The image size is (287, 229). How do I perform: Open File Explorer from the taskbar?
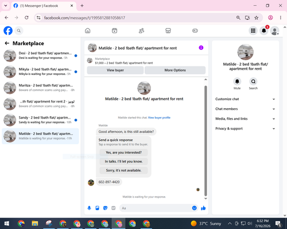pyautogui.click(x=35, y=223)
